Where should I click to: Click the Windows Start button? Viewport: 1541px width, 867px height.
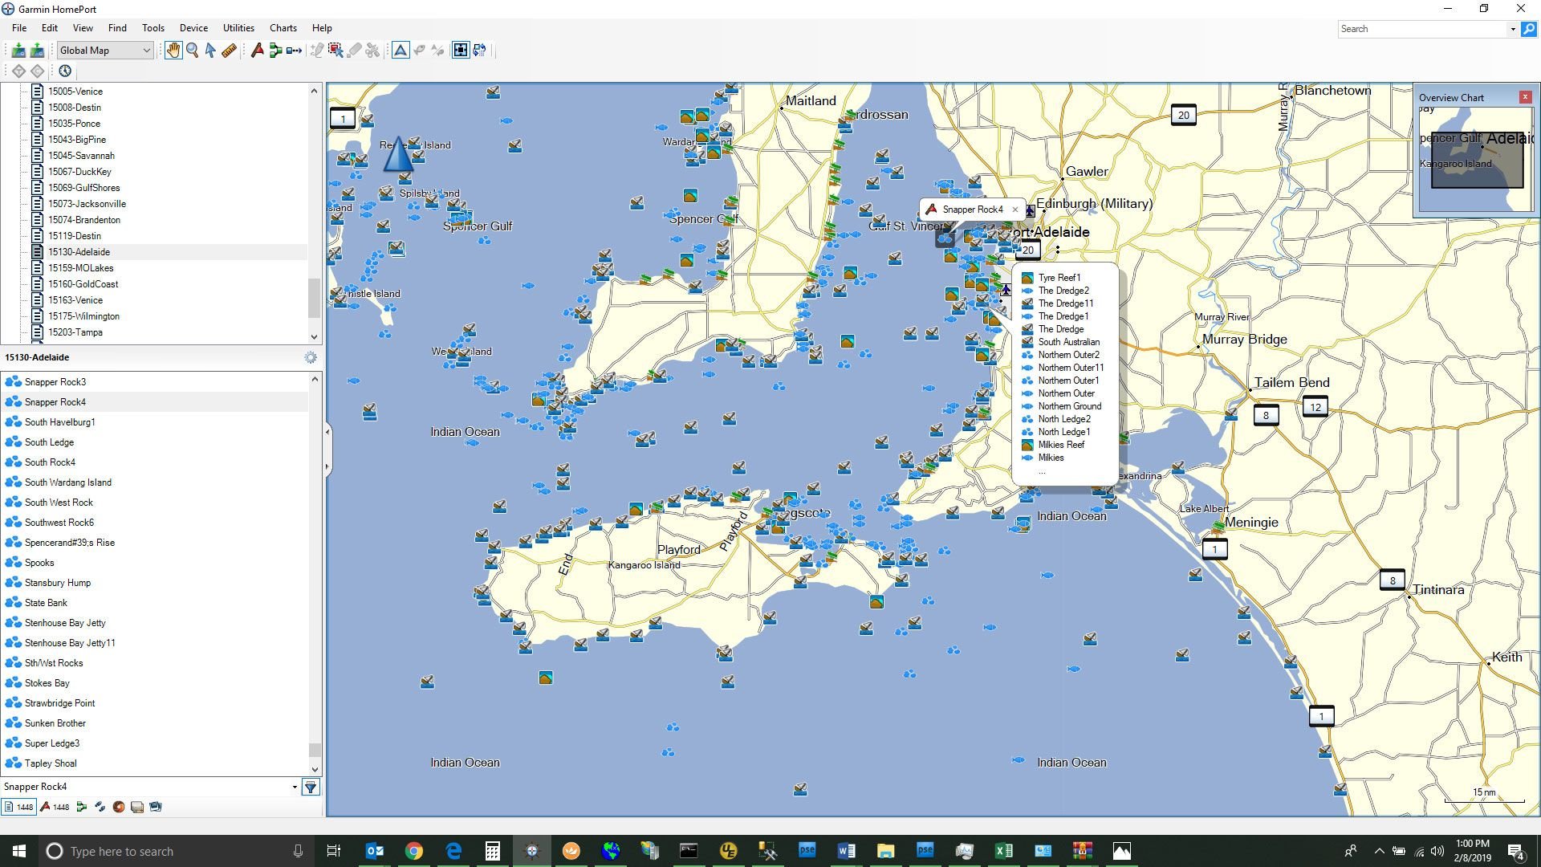tap(19, 851)
